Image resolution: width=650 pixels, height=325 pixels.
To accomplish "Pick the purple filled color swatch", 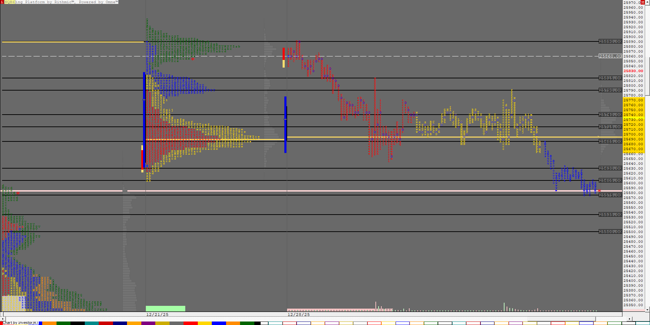I will click(x=148, y=323).
